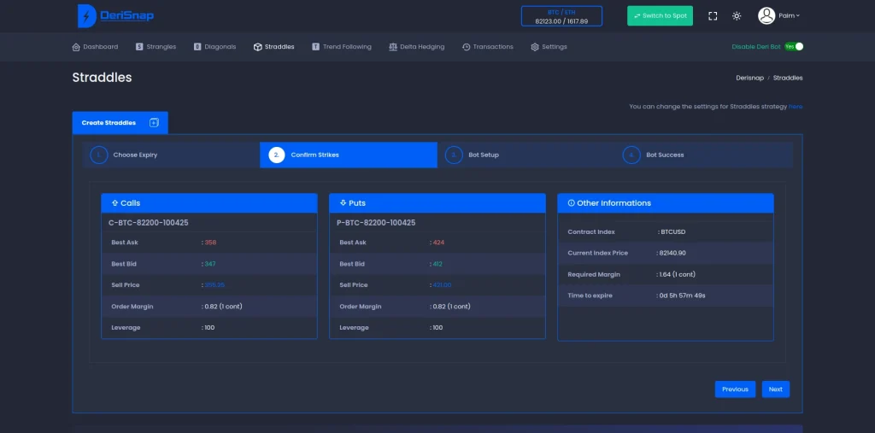Select the Bot Setup step tab

[x=483, y=155]
